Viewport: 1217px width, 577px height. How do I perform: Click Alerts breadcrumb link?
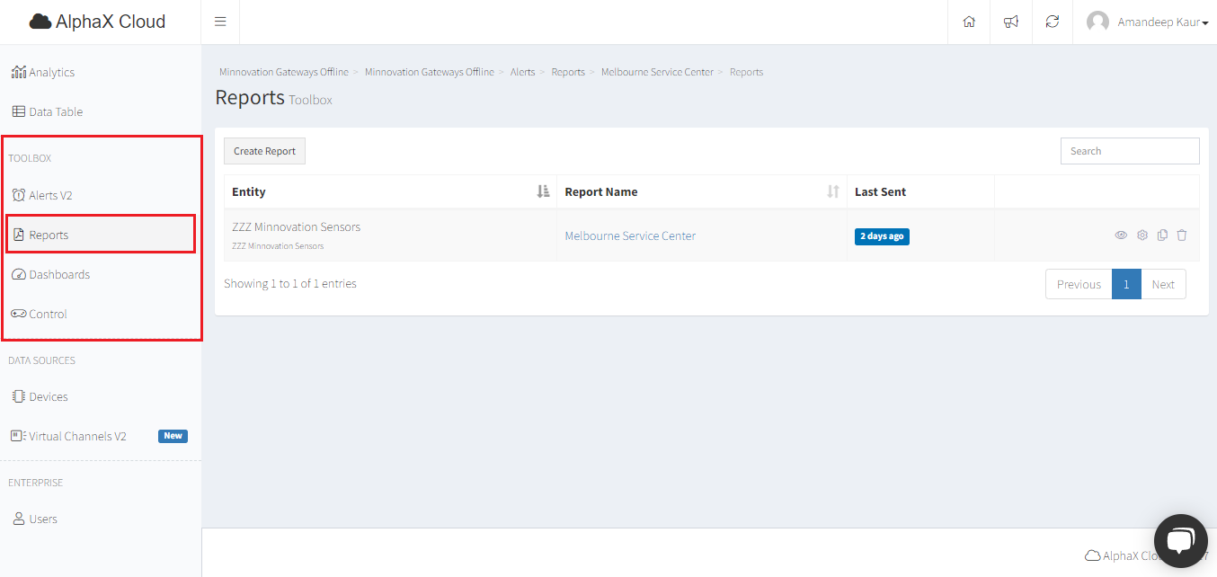522,72
